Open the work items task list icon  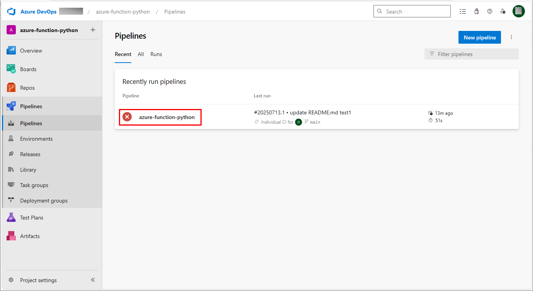463,12
